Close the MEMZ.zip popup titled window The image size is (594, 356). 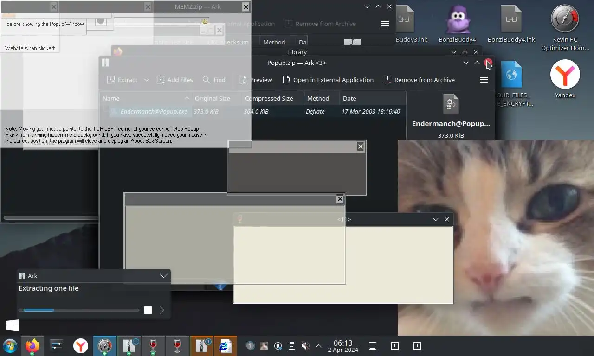click(245, 7)
